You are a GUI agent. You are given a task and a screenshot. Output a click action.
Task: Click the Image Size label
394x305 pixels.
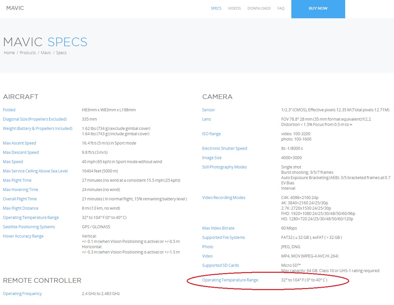click(x=212, y=157)
